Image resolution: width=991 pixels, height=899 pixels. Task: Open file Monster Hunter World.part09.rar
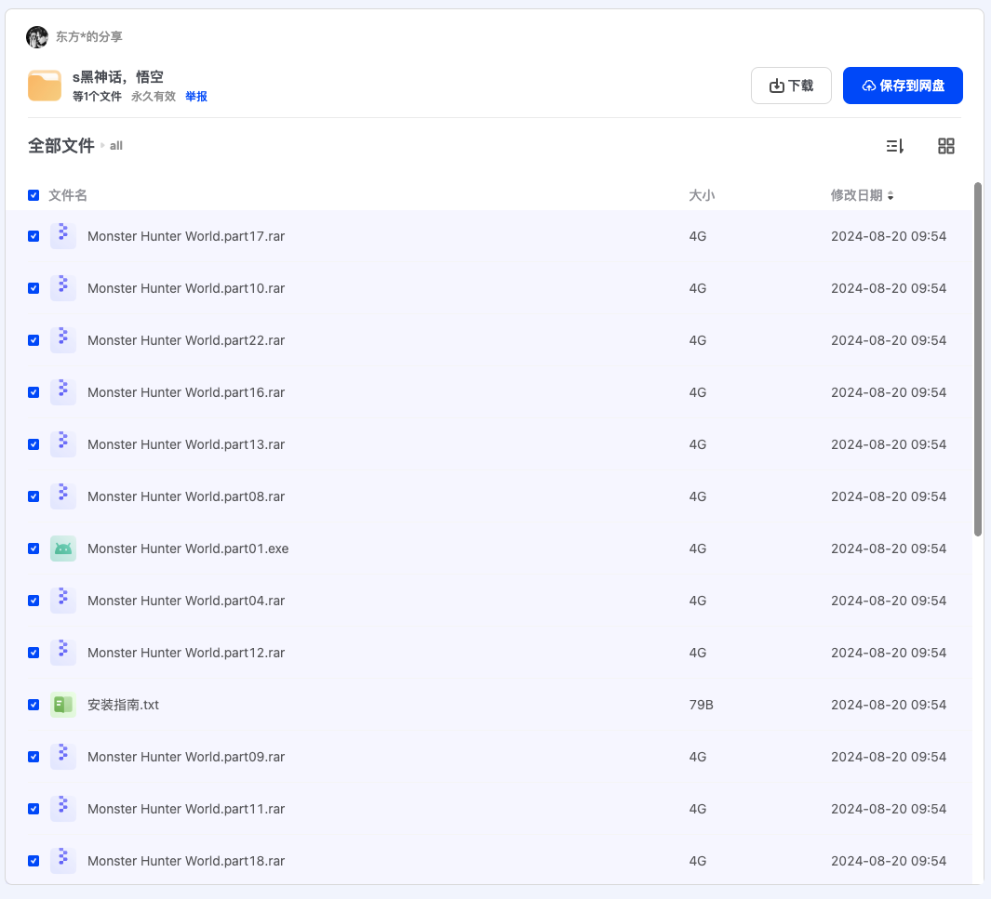click(186, 757)
